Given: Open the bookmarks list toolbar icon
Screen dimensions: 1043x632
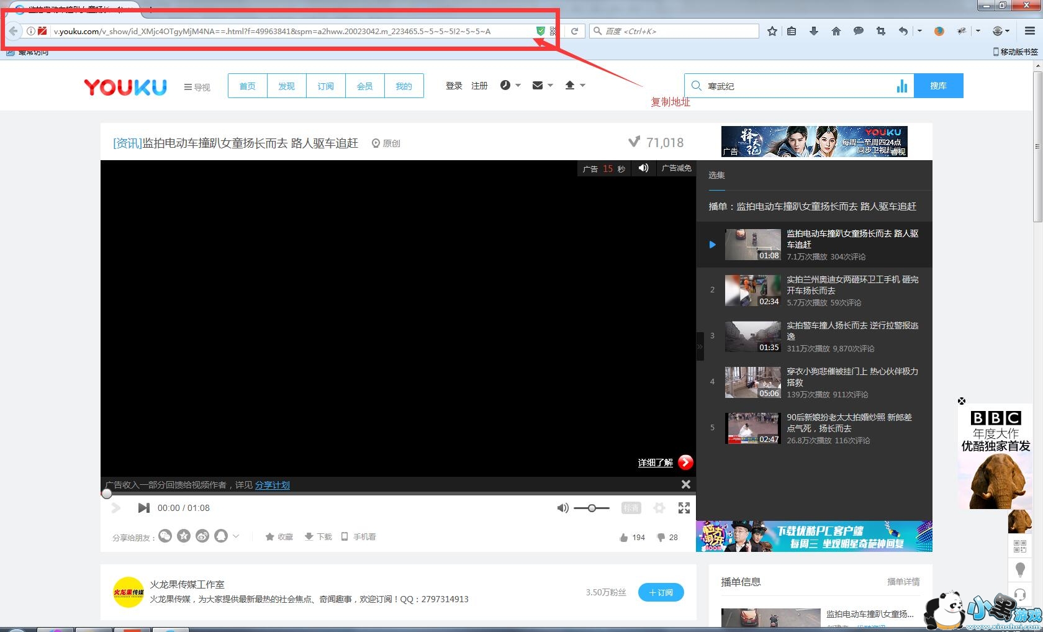Looking at the screenshot, I should 792,31.
